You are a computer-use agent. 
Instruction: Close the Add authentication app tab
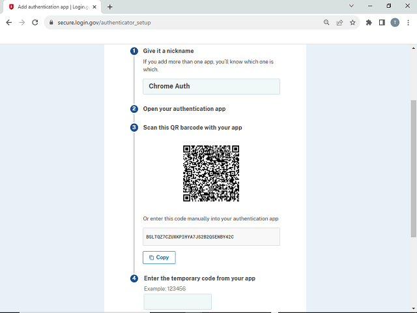tap(94, 7)
